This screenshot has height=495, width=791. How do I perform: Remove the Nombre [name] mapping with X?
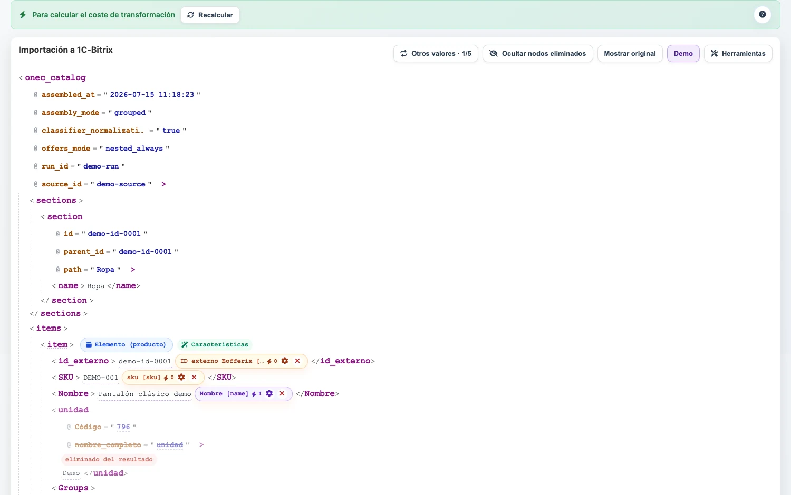282,393
